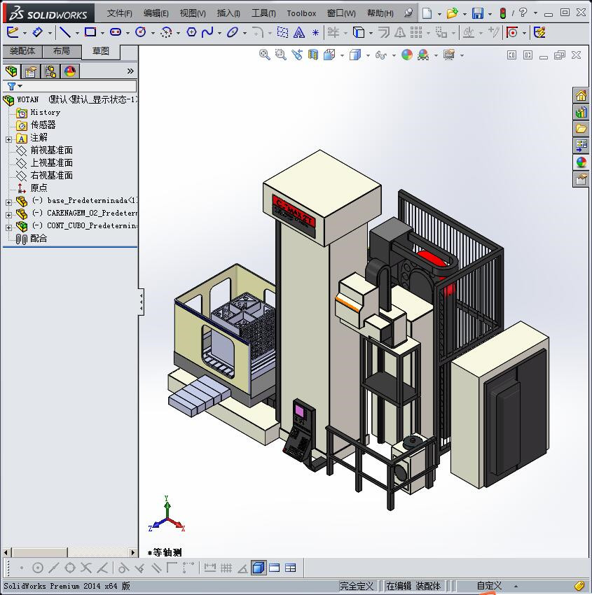Click the Apply Scene icon
Screen dimensions: 592x595
click(x=423, y=55)
